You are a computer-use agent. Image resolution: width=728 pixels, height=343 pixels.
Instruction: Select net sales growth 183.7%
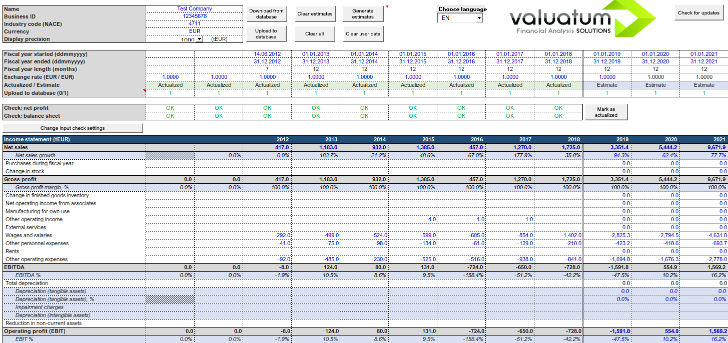[316, 156]
